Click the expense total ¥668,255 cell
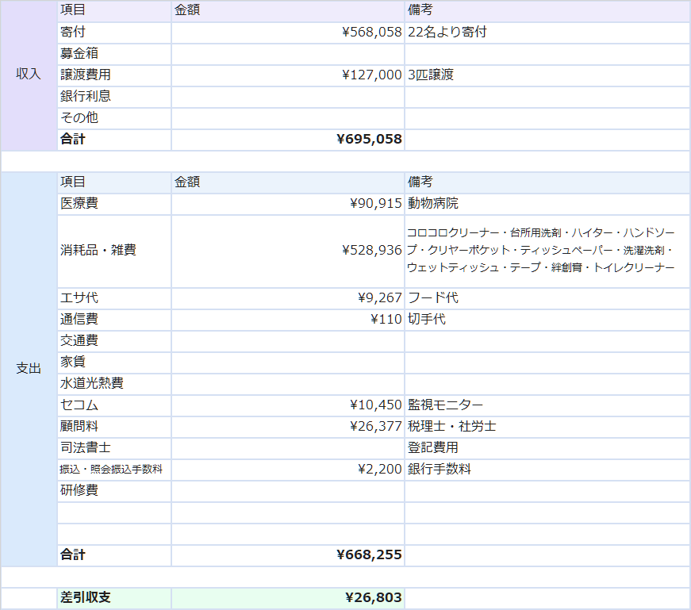This screenshot has width=691, height=610. pos(287,555)
